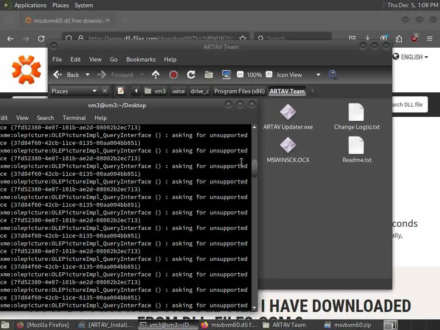The image size is (440, 330).
Task: Switch to ARTAV_Install taskbar item
Action: (x=106, y=325)
